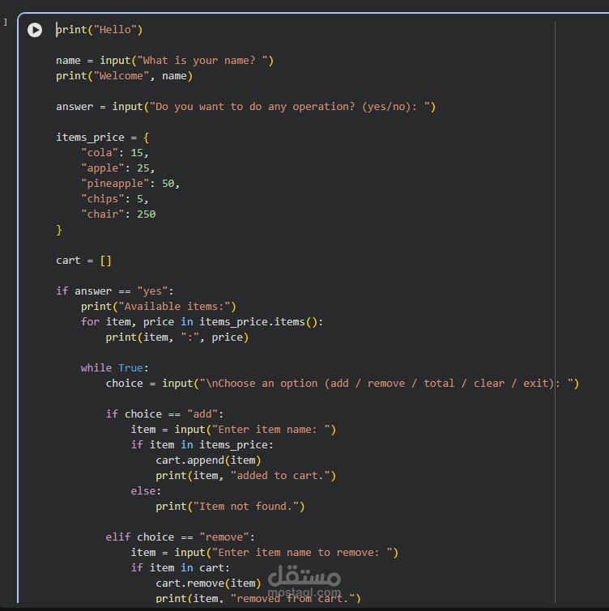Click the line item = input("Enter item name: ")
Screen dimensions: 609x611
tap(233, 430)
